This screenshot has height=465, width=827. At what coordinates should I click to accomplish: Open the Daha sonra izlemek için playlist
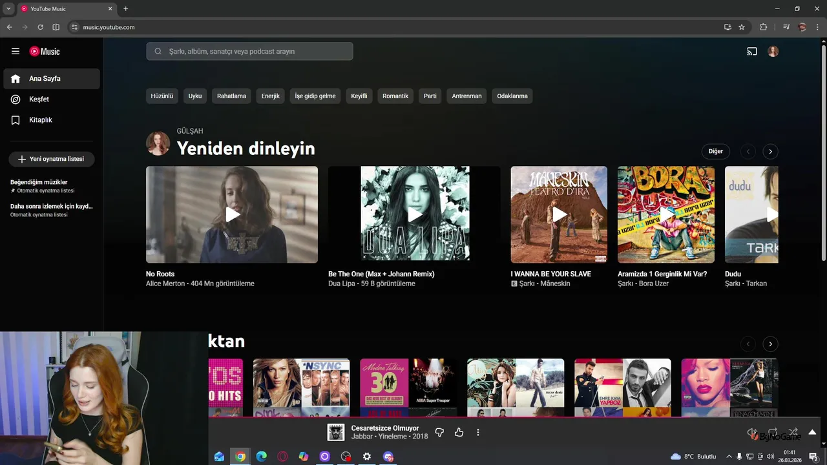pos(52,210)
